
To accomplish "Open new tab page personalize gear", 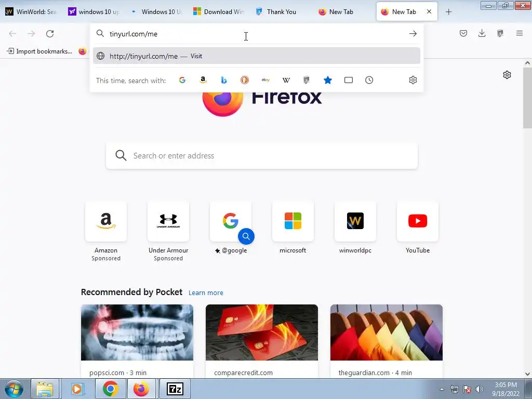I will point(507,75).
